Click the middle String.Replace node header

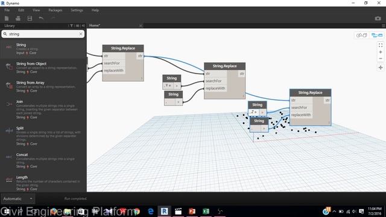pyautogui.click(x=224, y=66)
